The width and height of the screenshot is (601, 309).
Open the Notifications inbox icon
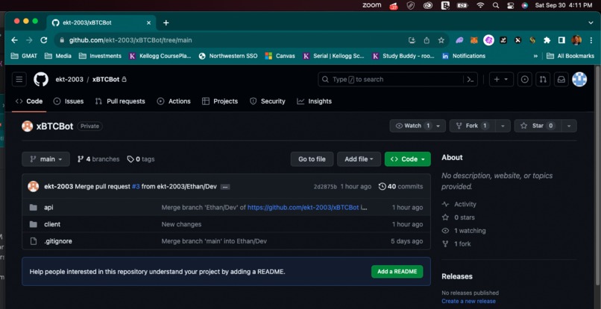pyautogui.click(x=561, y=79)
